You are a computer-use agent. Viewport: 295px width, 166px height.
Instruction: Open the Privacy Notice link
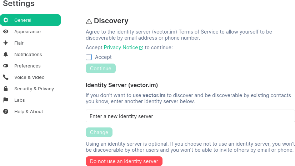121,47
